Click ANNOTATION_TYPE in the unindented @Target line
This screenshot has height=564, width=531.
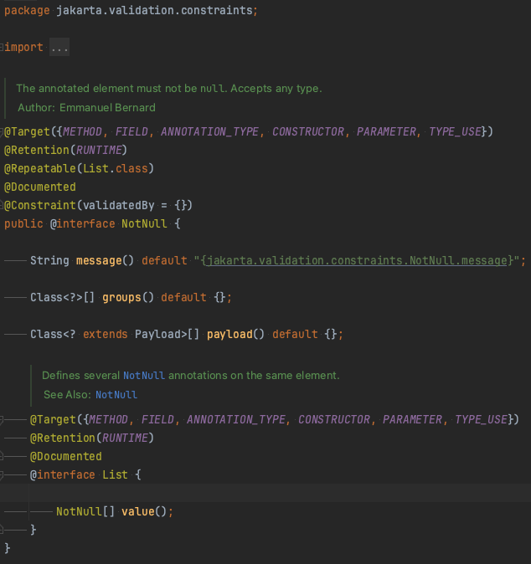pyautogui.click(x=210, y=131)
